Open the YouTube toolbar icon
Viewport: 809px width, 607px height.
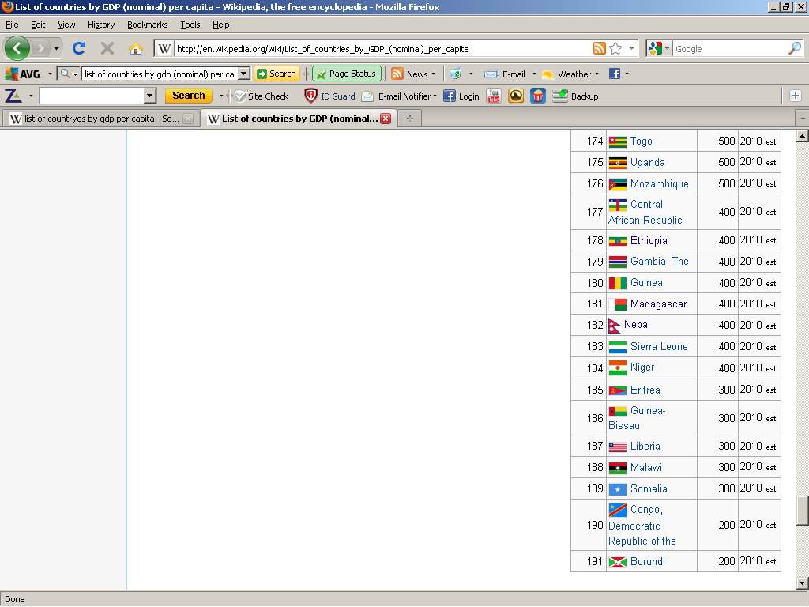494,96
